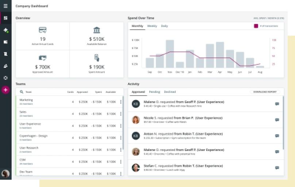Open the user profile avatar at sidebar bottom
Image resolution: width=295 pixels, height=187 pixels.
[5, 174]
